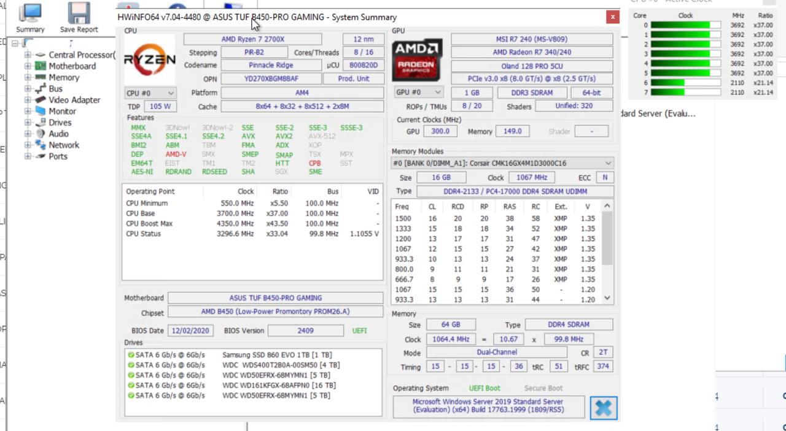
Task: Click the Drives tree icon
Action: (x=41, y=123)
